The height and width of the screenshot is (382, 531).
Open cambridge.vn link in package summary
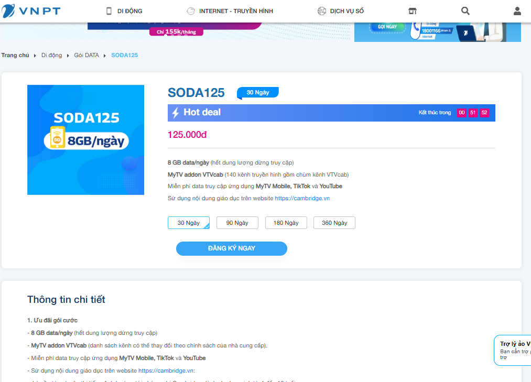click(x=302, y=198)
